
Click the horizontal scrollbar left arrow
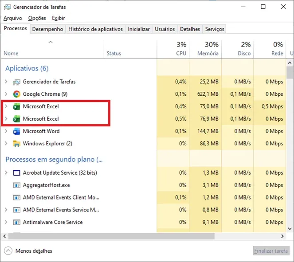(x=4, y=236)
